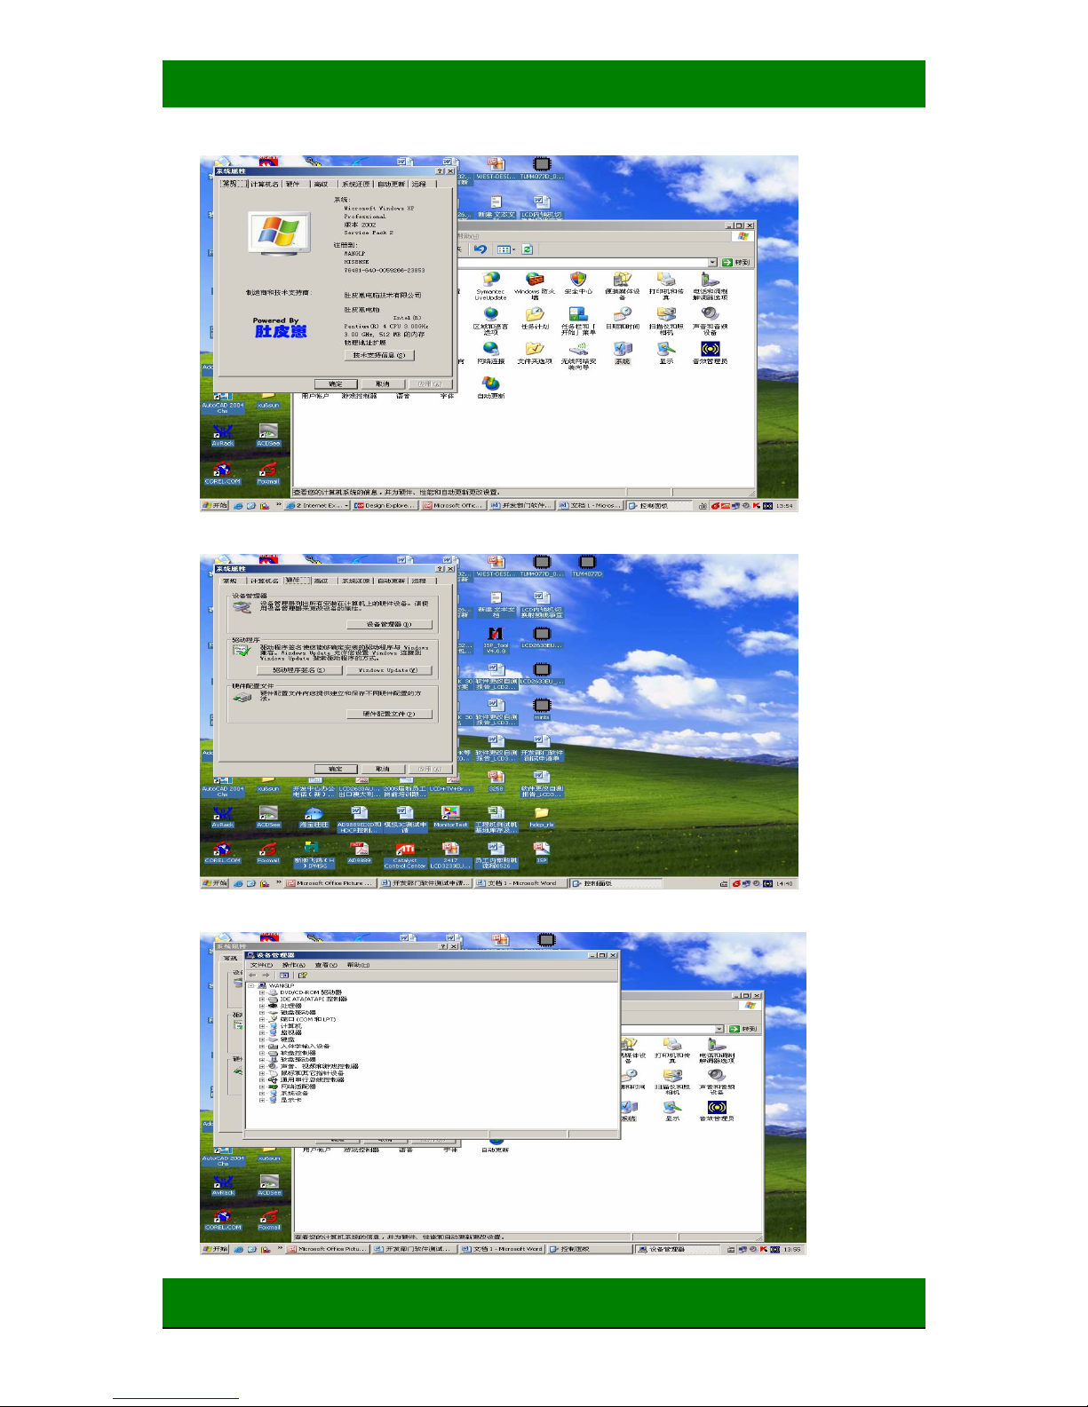Viewport: 1088px width, 1407px height.
Task: Open 帮助 menu in 设备管理器
Action: click(358, 965)
